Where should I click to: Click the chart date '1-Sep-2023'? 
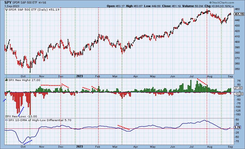pos(12,6)
